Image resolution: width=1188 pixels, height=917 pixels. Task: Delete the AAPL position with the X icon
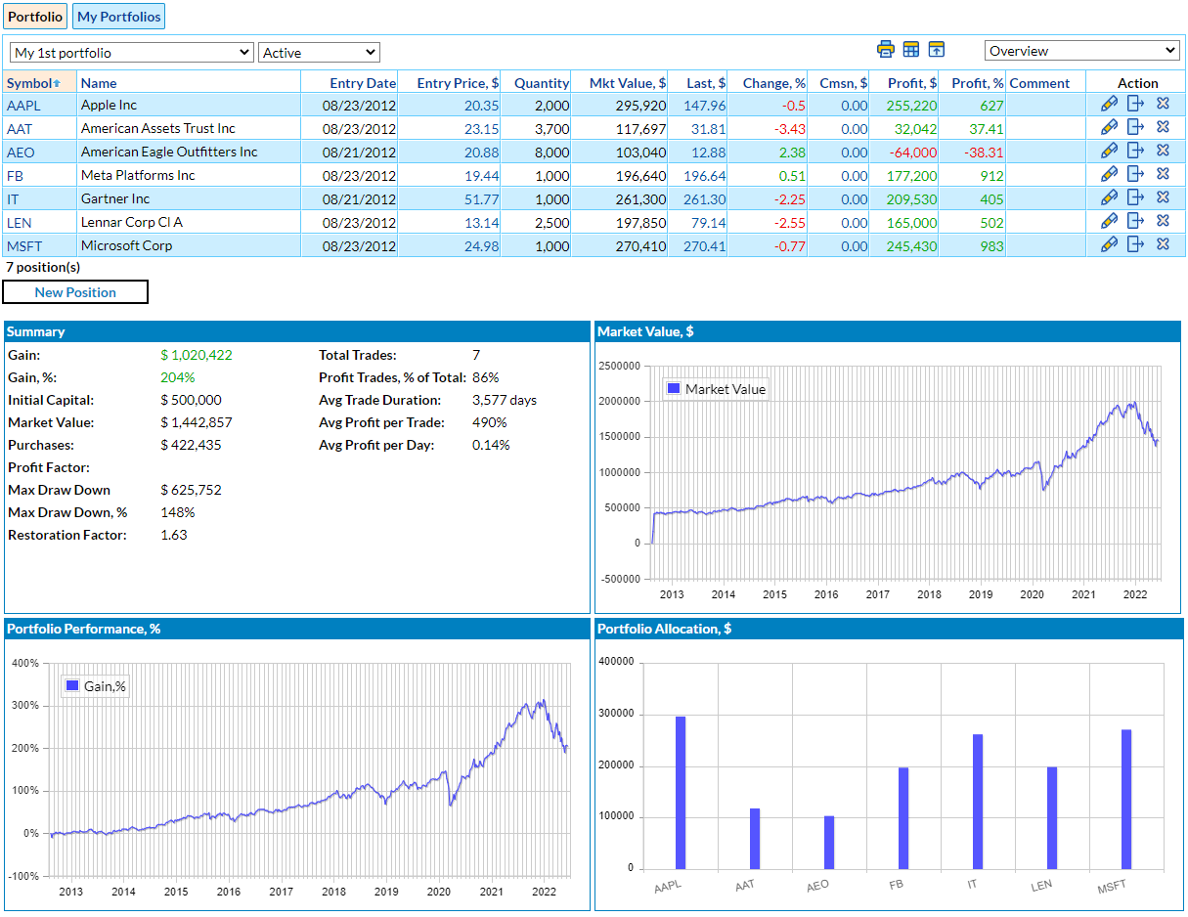point(1163,103)
